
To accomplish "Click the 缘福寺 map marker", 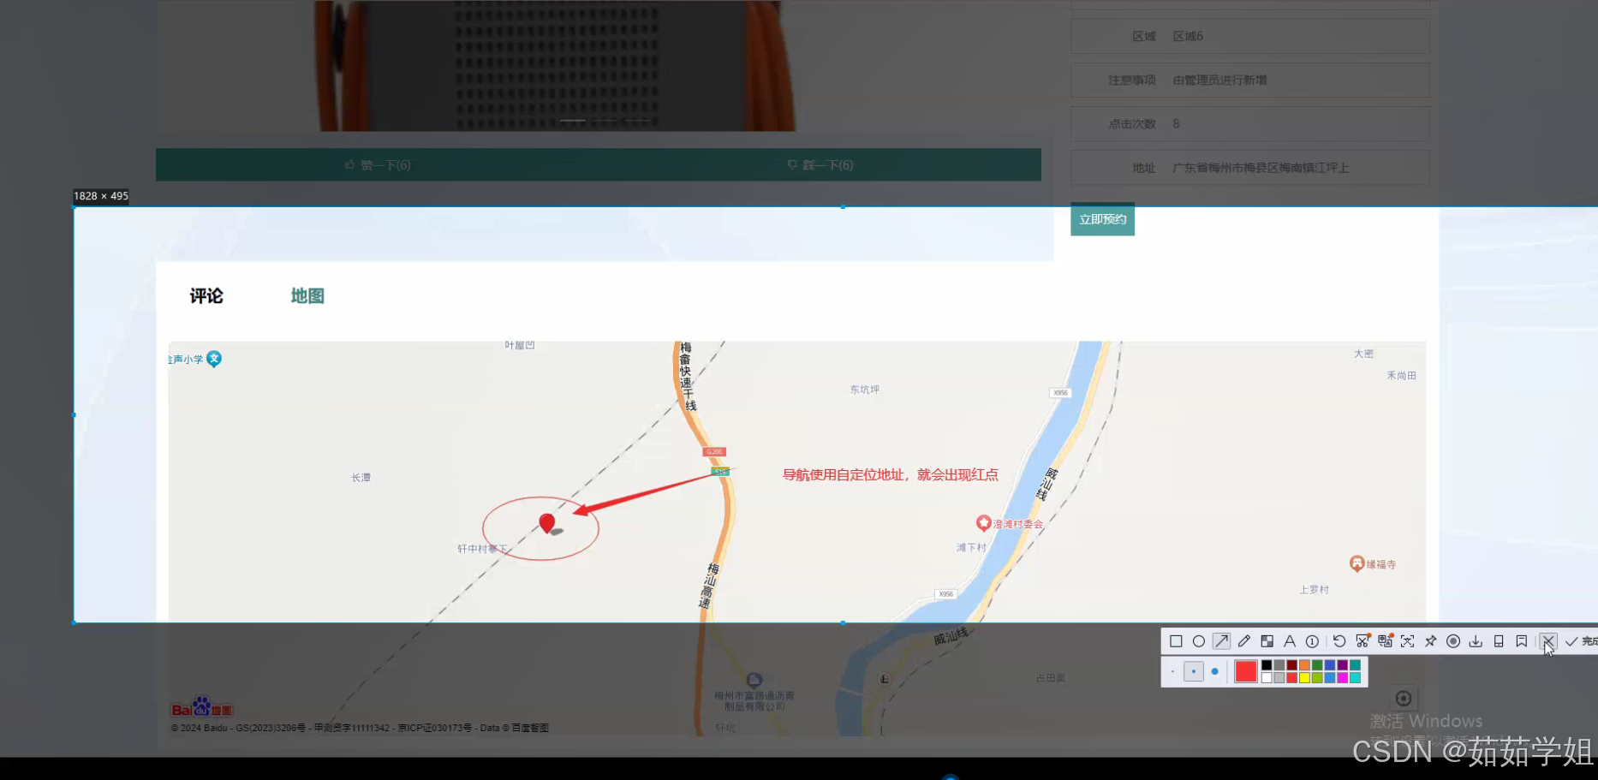I will (x=1357, y=563).
